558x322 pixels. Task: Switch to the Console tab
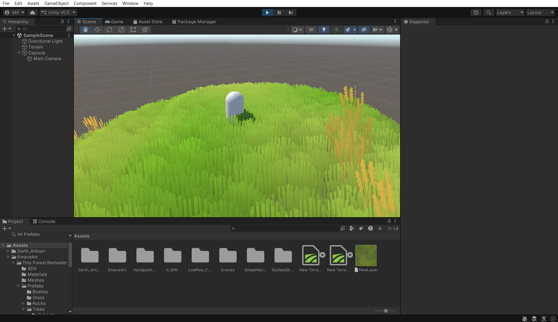point(44,222)
